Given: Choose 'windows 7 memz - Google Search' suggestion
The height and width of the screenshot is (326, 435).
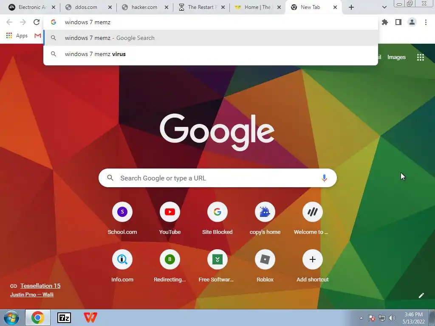Looking at the screenshot, I should pyautogui.click(x=211, y=38).
